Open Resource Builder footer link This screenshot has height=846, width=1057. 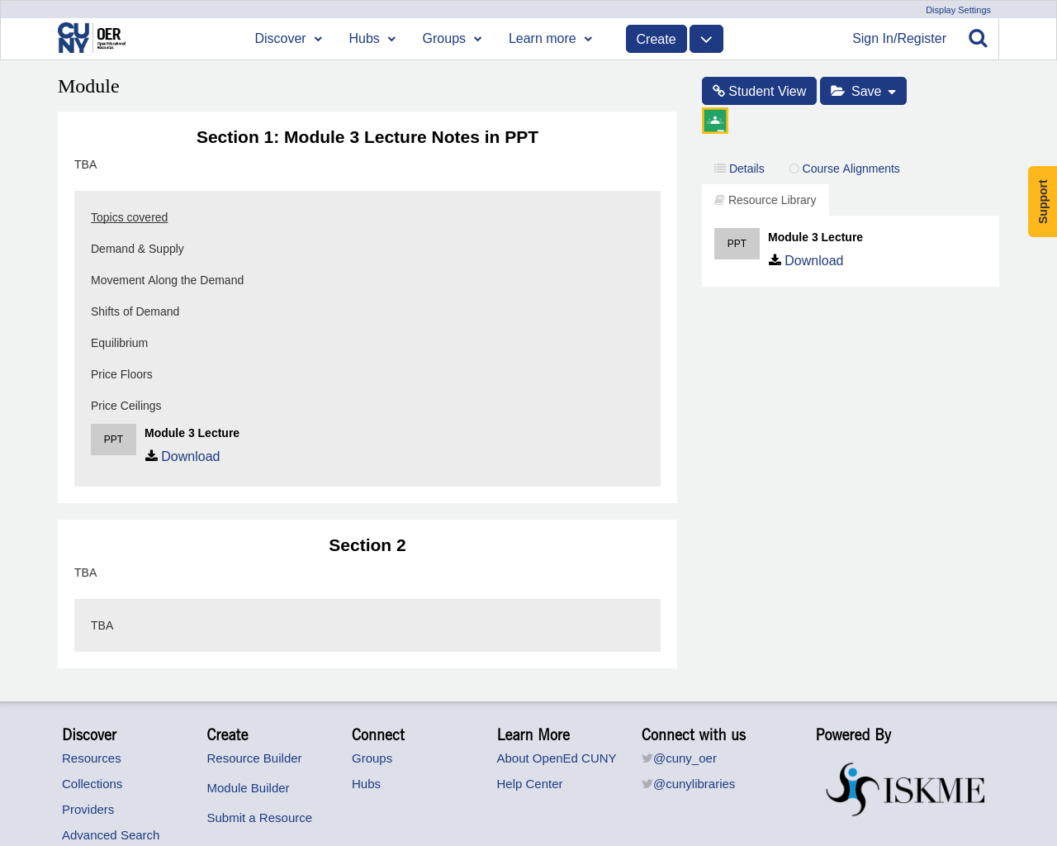tap(254, 758)
